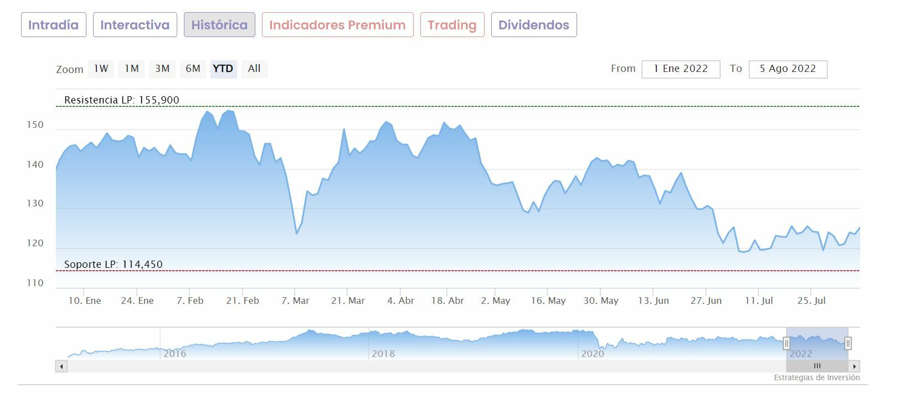Set zoom range to 1M
This screenshot has height=399, width=905.
pos(131,69)
